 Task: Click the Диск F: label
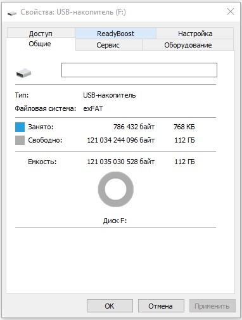click(x=115, y=221)
